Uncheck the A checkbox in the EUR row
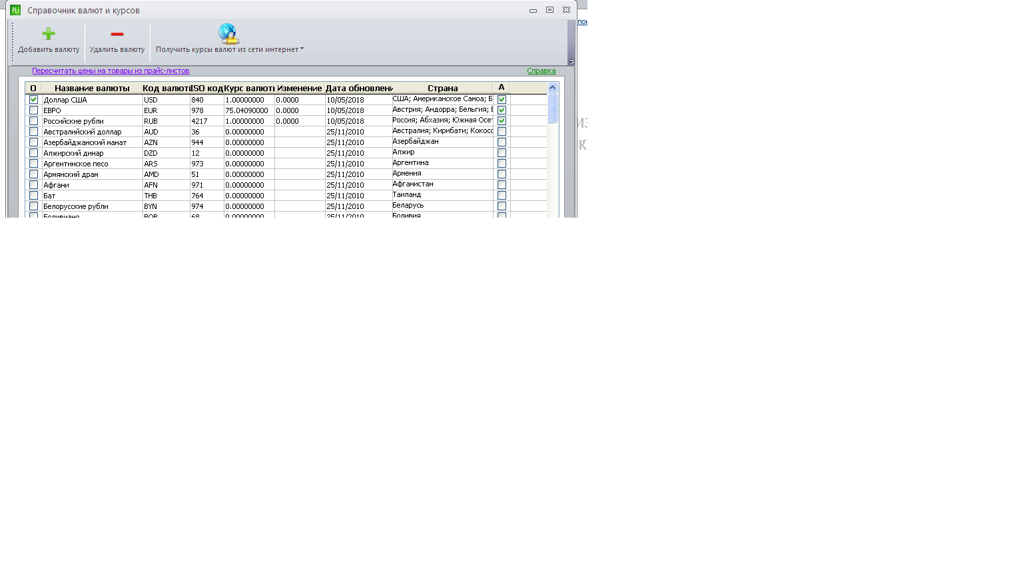Screen dimensions: 1023x575 (502, 110)
